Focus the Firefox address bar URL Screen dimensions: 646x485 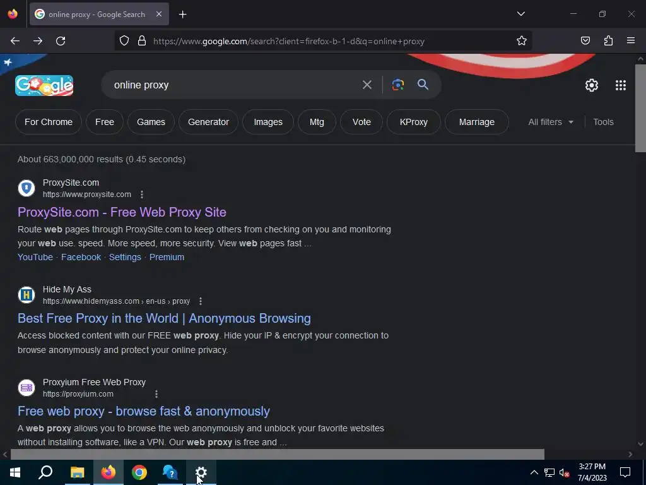[288, 41]
